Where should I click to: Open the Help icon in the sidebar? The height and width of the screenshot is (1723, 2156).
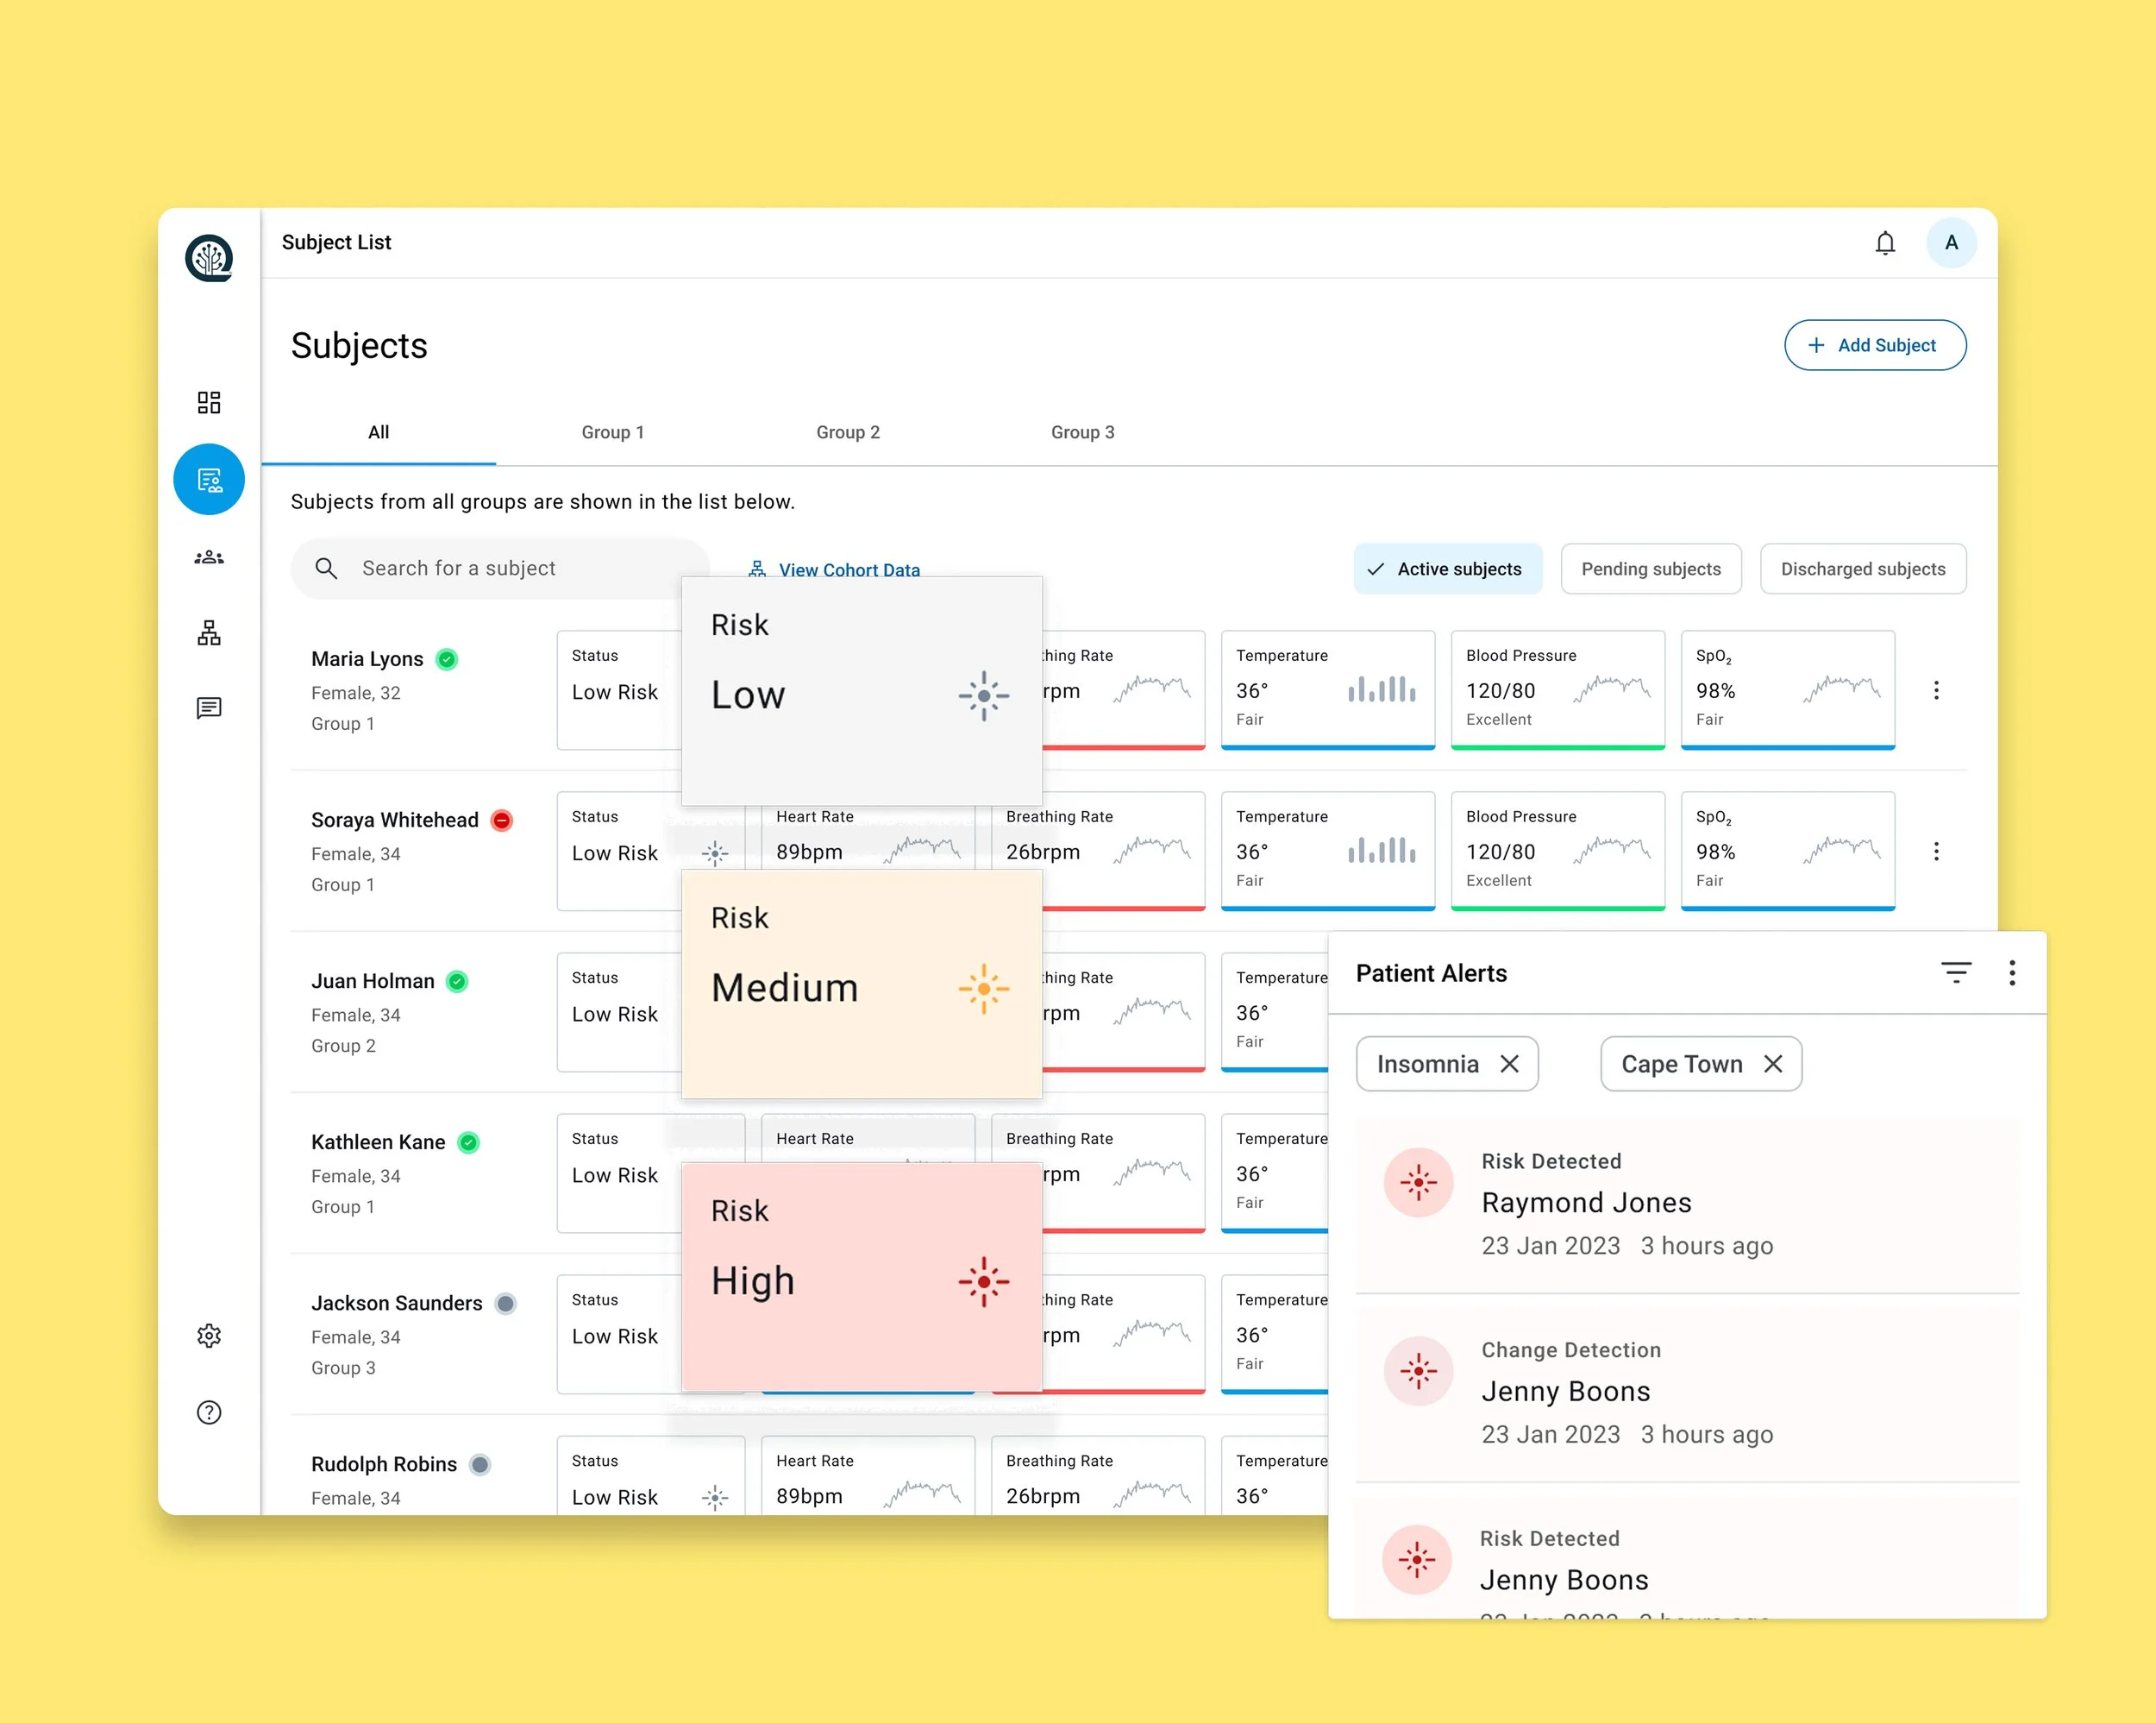(x=209, y=1412)
